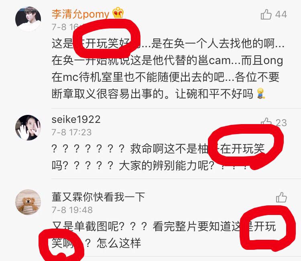Tap timestamp 7-8 17:23
Viewport: 301px width, 261px height.
71,133
